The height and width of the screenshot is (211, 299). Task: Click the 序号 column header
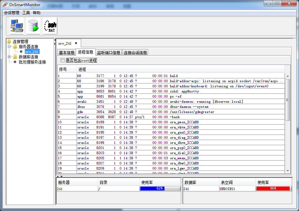pyautogui.click(x=67, y=69)
